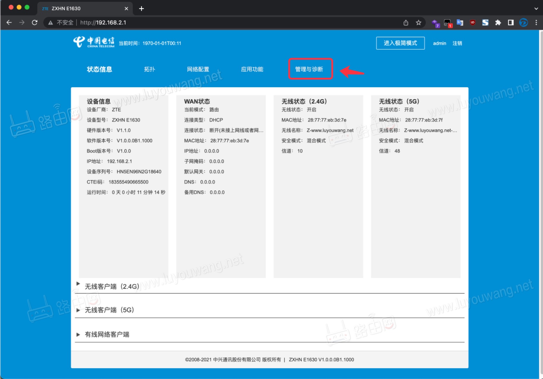The image size is (543, 379).
Task: Expand the 无线客户端（5G）section
Action: (109, 310)
